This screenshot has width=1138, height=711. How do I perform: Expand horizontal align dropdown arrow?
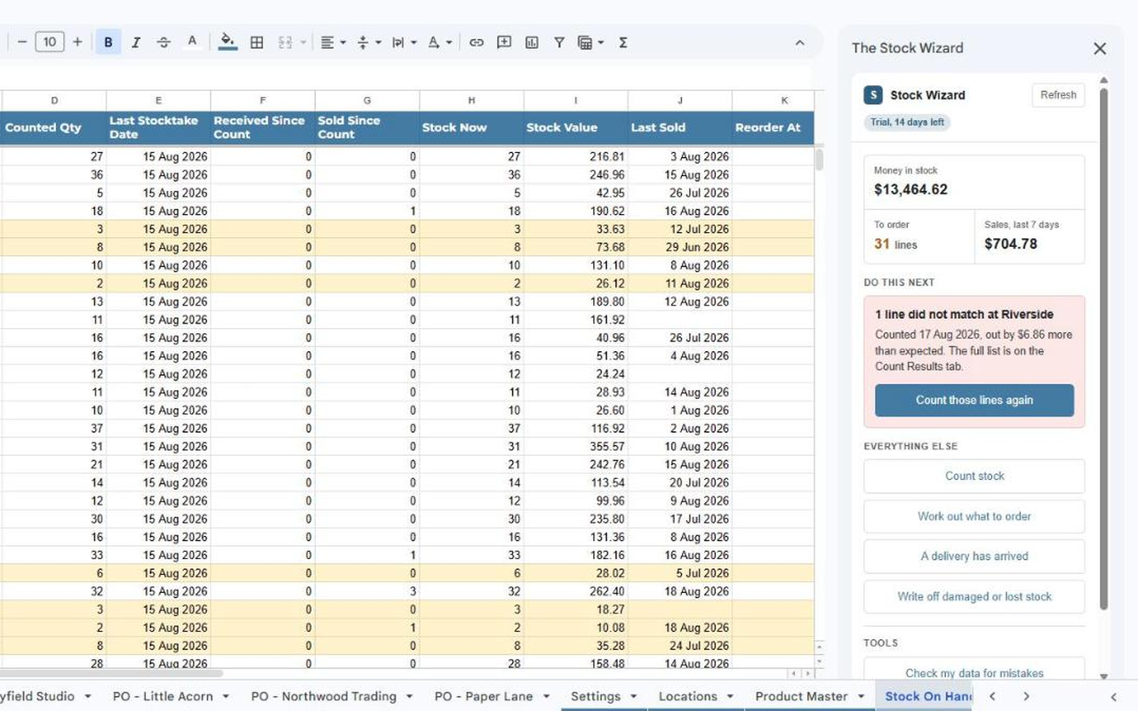click(342, 42)
